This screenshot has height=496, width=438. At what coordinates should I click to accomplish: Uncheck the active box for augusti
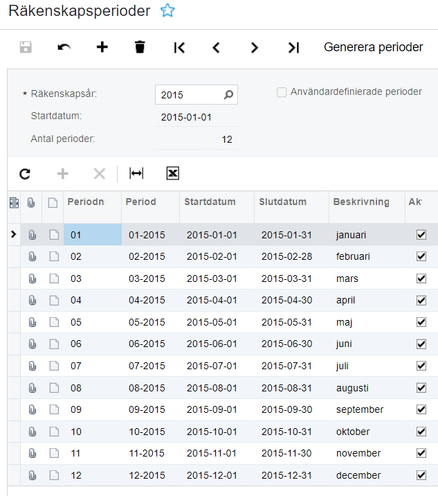pos(421,388)
